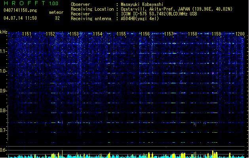
Task: Click the meteor count 32
Action: coord(57,18)
